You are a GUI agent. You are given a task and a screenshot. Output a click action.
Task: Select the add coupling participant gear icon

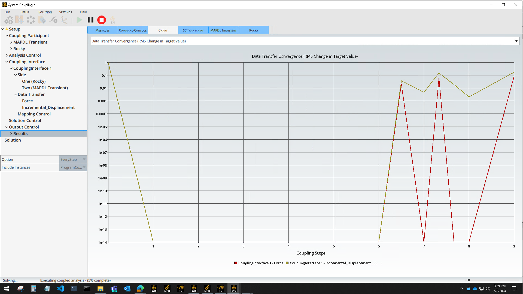pos(9,20)
